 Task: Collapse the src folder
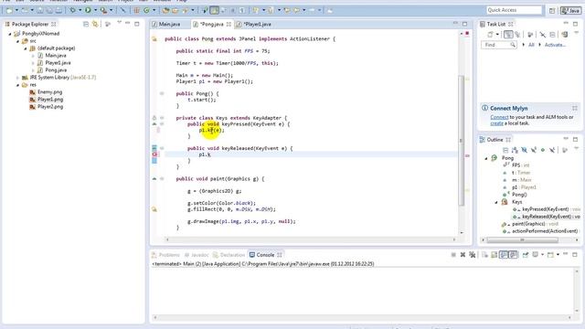pyautogui.click(x=17, y=41)
